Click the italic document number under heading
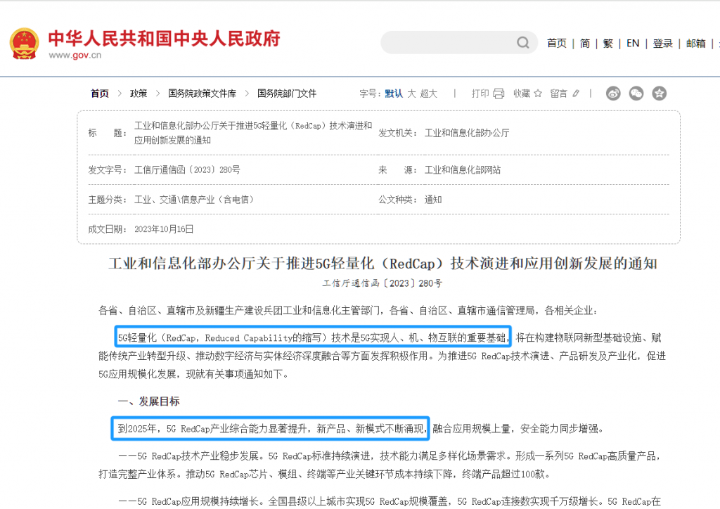The height and width of the screenshot is (509, 720). (382, 283)
